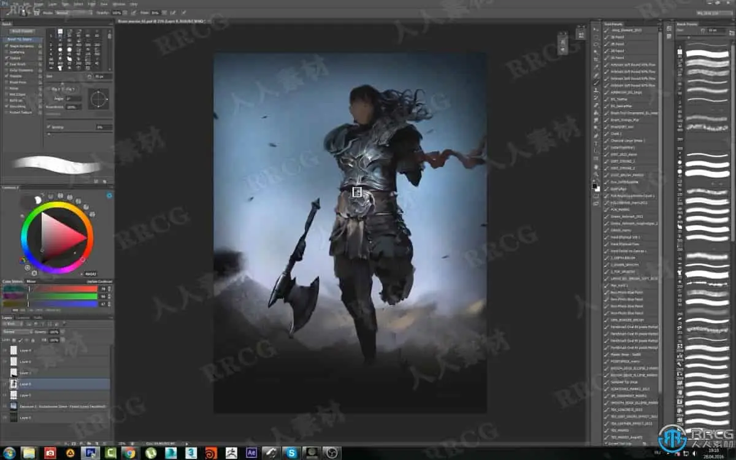
Task: Select the Eyedropper tool
Action: (596, 67)
